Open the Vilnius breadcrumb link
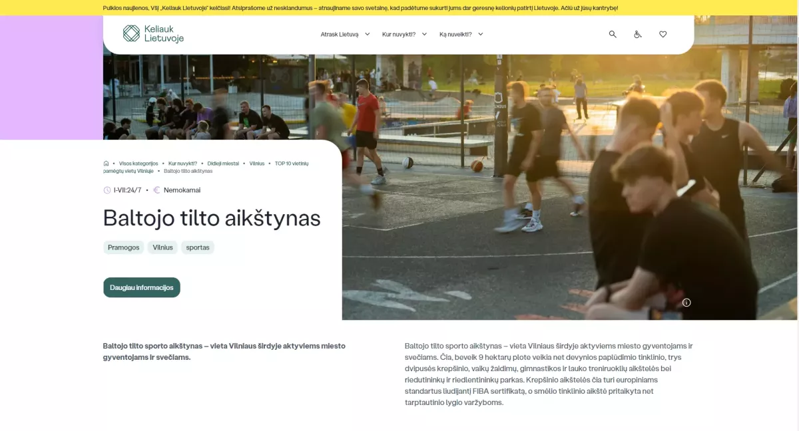This screenshot has width=799, height=431. tap(256, 163)
